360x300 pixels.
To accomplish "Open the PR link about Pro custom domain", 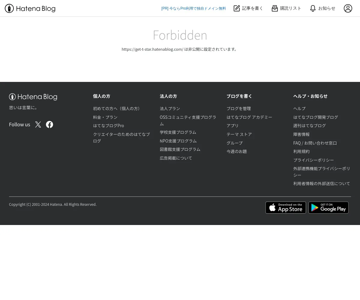I will (x=193, y=8).
